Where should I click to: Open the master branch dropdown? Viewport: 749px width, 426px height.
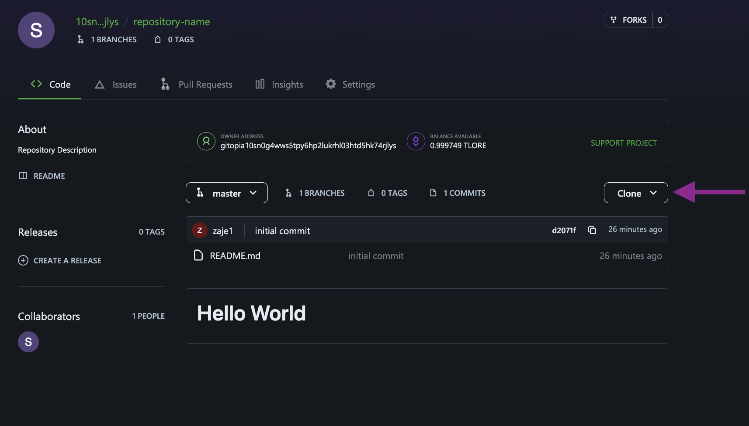coord(226,193)
